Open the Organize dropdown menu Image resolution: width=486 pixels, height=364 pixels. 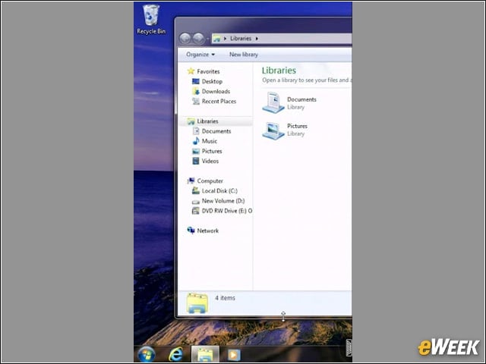(200, 55)
